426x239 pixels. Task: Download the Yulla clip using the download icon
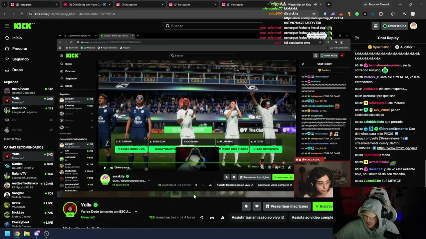(212, 217)
